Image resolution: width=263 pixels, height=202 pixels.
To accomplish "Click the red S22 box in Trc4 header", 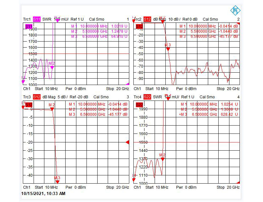I will 147,97.
